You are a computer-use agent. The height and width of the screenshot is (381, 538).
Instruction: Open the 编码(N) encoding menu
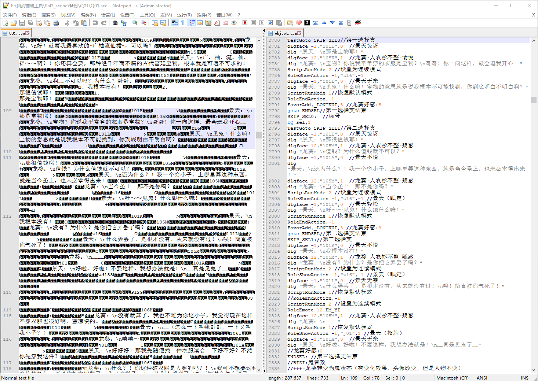click(88, 15)
